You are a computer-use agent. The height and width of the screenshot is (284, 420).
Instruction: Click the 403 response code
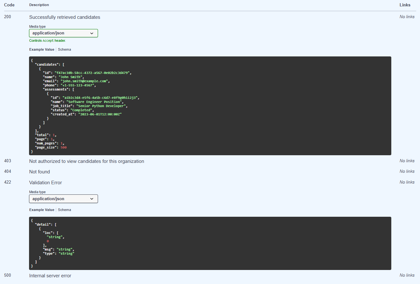[8, 161]
